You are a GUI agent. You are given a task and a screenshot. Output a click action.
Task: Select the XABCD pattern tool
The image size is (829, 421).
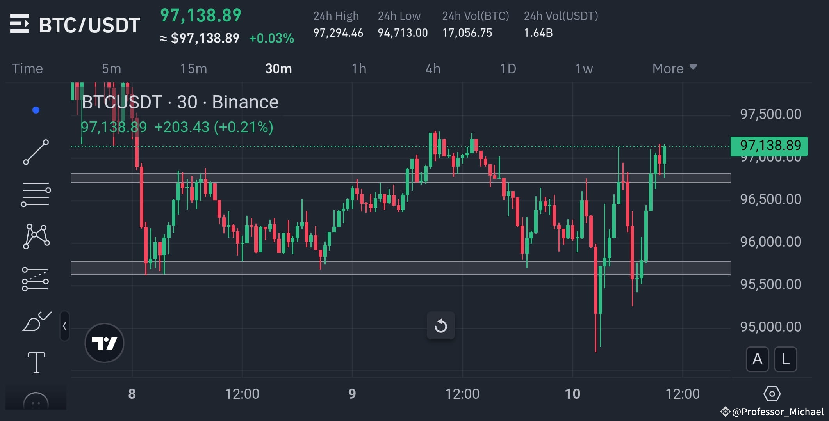(37, 236)
